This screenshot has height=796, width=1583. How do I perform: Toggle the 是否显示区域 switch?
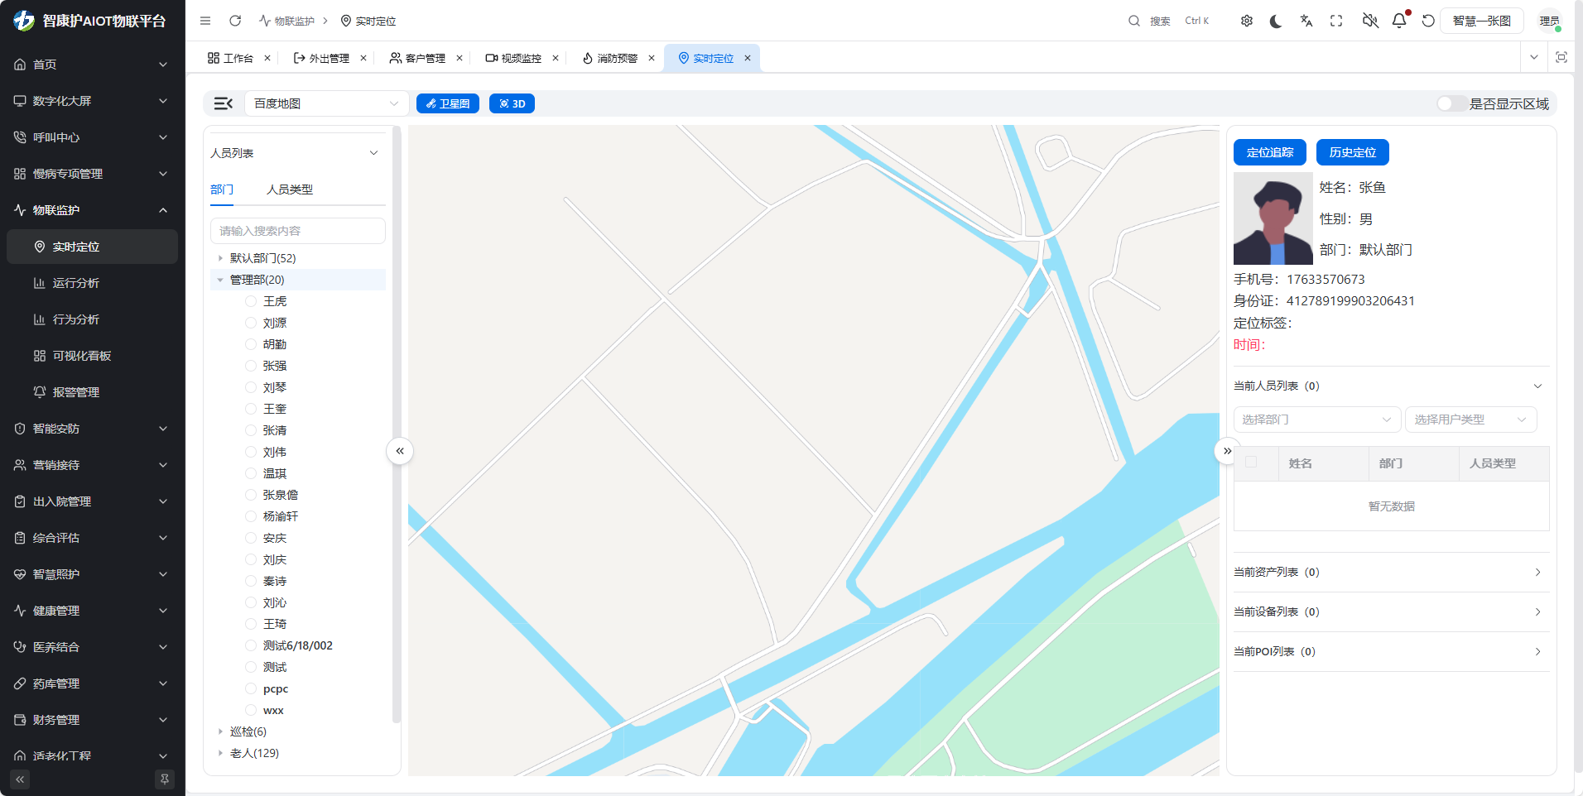[1451, 103]
